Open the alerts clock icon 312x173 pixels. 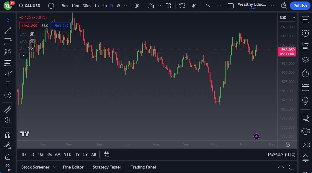click(x=305, y=33)
